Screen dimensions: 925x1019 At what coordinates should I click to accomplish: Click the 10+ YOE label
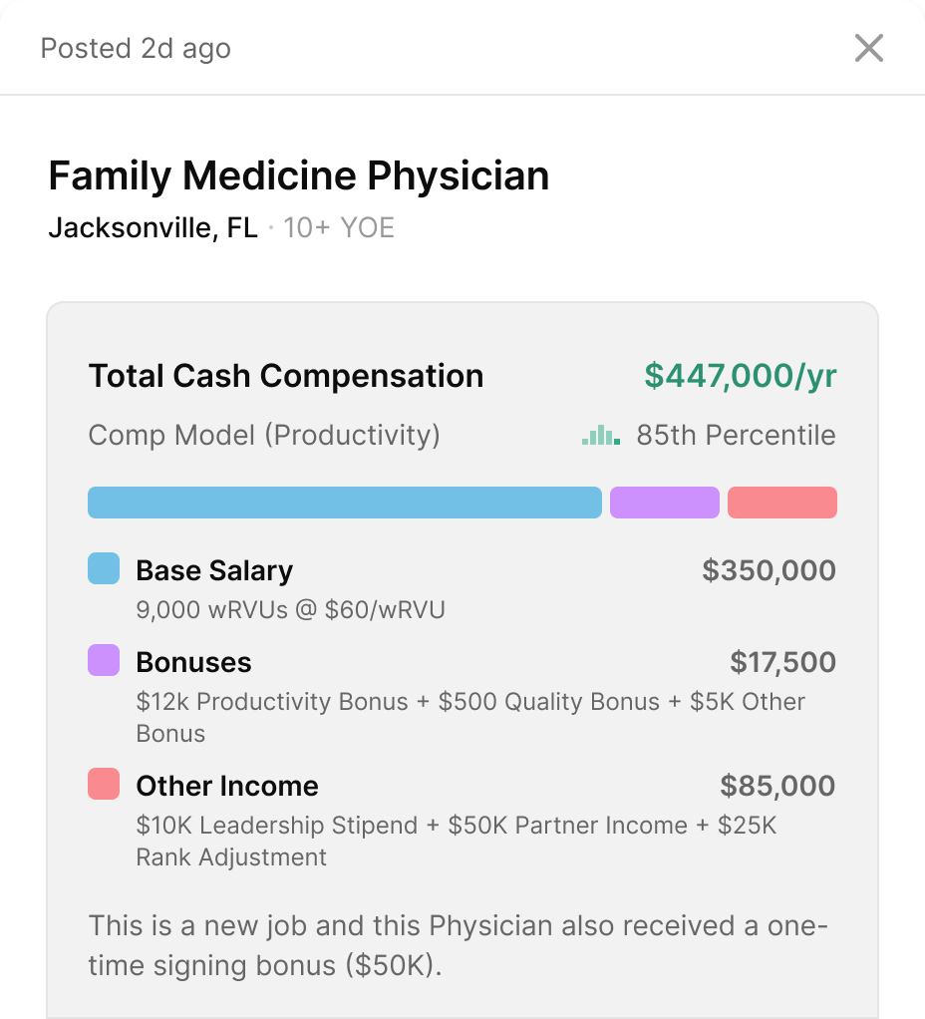click(339, 228)
